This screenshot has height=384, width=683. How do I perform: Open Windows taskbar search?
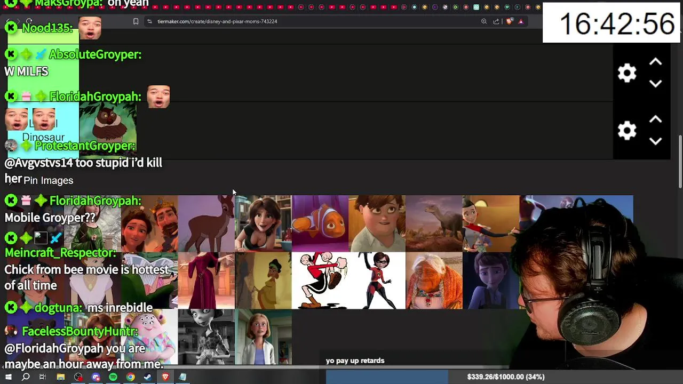[x=26, y=377]
